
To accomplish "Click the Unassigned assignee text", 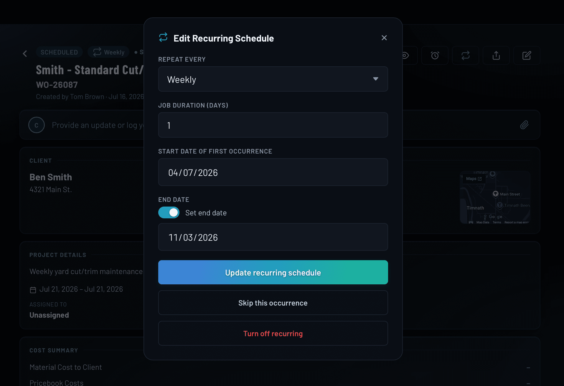I will point(49,315).
